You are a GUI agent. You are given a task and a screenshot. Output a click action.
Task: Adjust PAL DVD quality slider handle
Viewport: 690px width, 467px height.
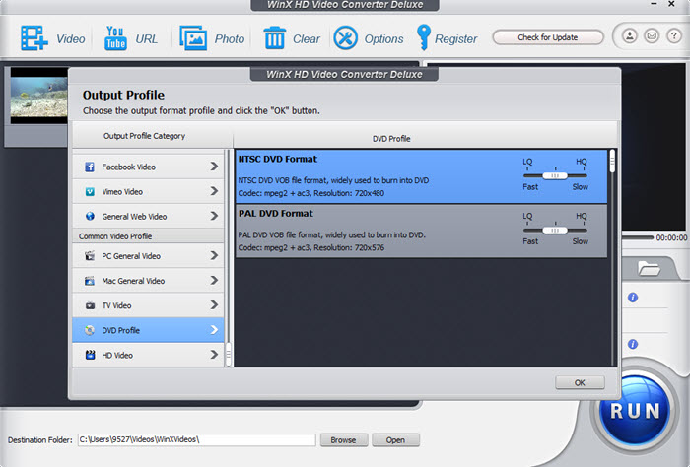click(554, 230)
